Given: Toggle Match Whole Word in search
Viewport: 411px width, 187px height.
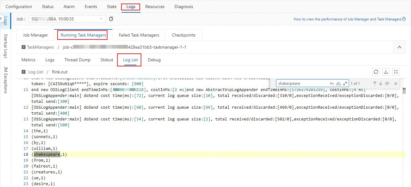Looking at the screenshot, I should click(x=338, y=83).
